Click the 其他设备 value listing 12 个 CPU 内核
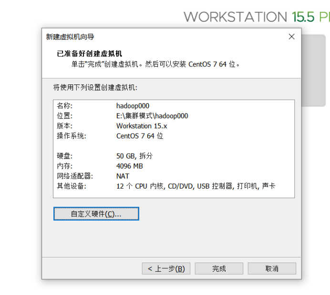This screenshot has width=330, height=295. 196,186
